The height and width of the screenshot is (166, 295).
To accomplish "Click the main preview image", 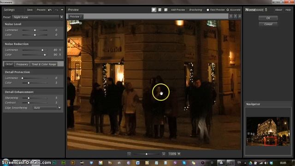I will [154, 85].
